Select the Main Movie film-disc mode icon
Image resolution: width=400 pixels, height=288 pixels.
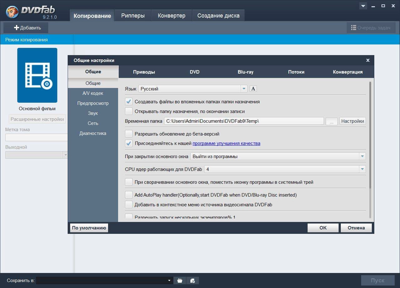pyautogui.click(x=37, y=75)
